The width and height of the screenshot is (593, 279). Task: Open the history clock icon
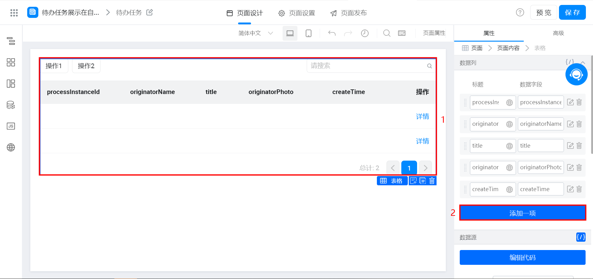point(365,33)
